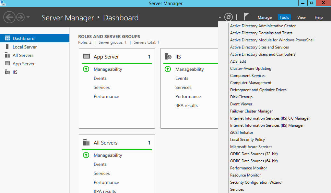Click the App Server icon in sidebar
The image size is (331, 193).
(x=7, y=63)
